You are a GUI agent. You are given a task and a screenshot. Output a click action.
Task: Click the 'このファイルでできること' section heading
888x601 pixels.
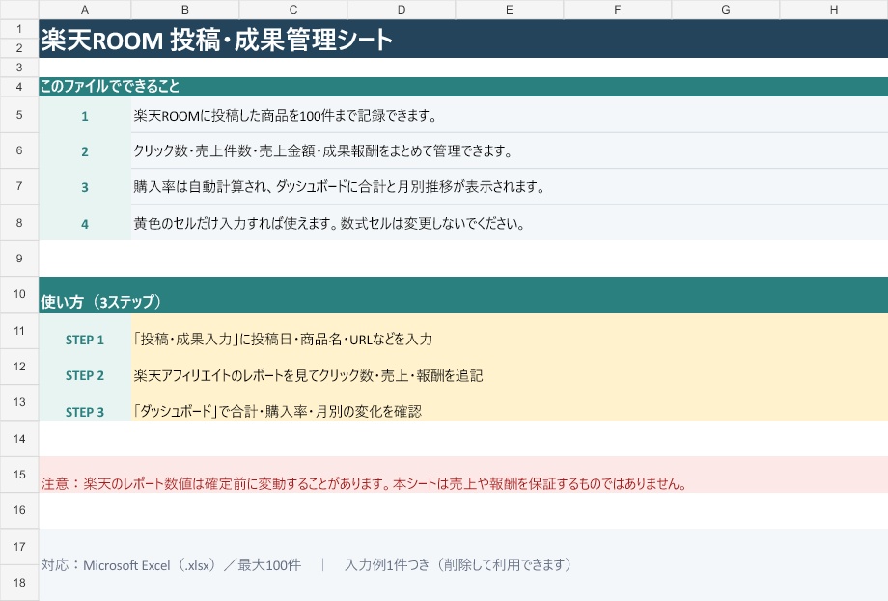110,86
